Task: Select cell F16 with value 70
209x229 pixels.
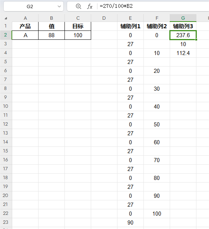Action: click(x=157, y=160)
